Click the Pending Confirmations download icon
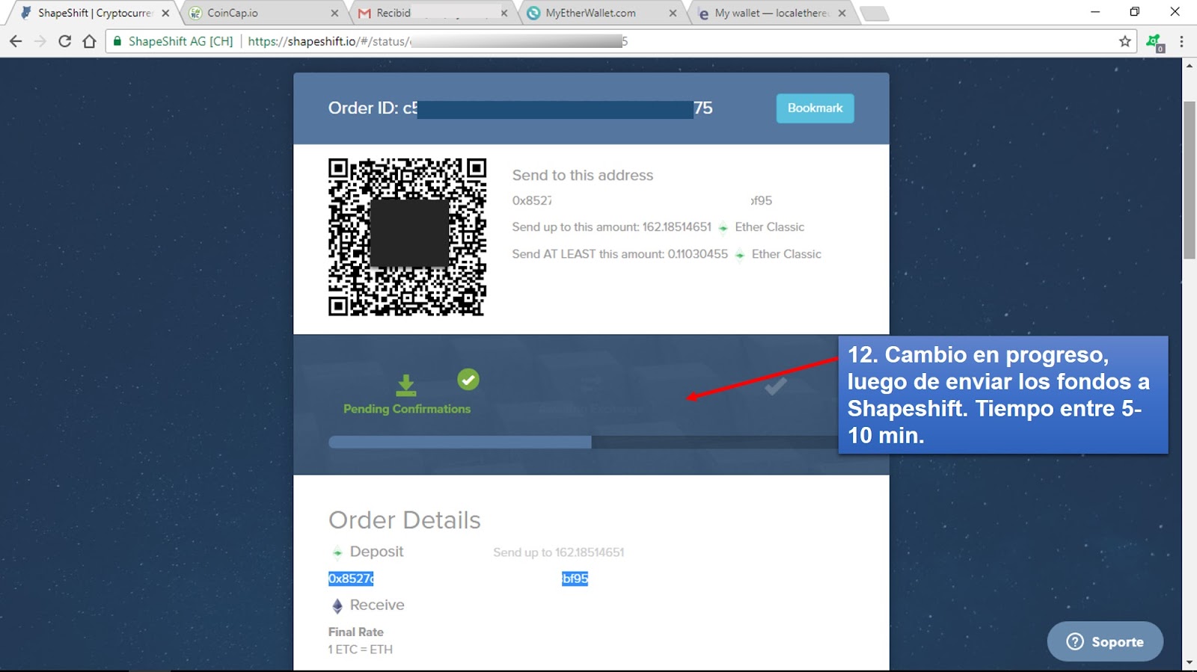This screenshot has height=672, width=1197. 406,385
